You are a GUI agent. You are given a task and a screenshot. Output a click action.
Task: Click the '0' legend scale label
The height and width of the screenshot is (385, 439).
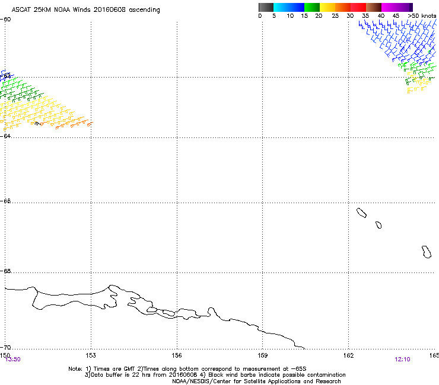[x=260, y=16]
